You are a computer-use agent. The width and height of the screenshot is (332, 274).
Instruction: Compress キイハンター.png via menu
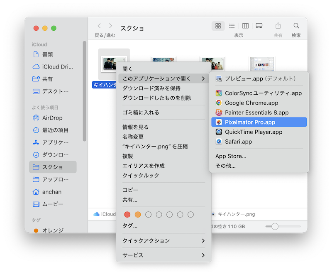click(164, 146)
